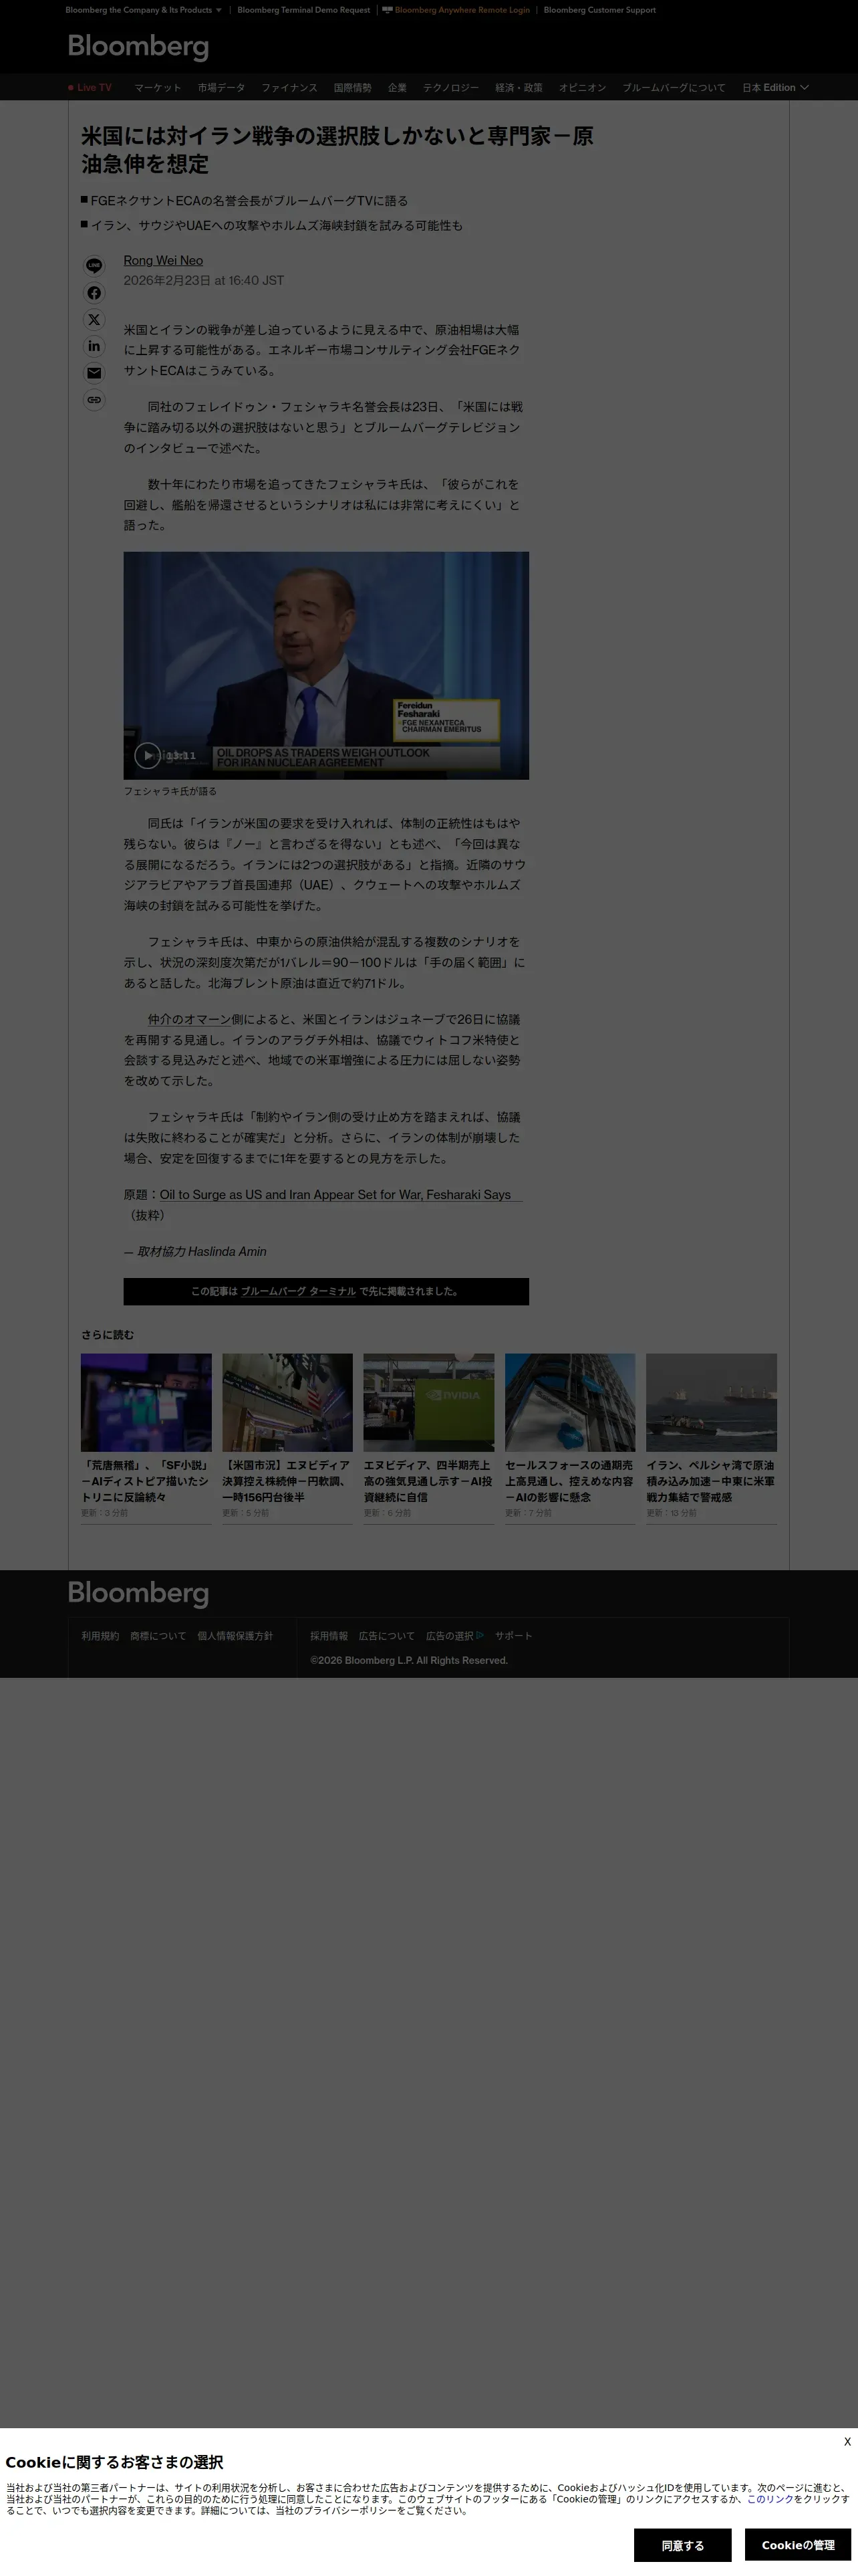Image resolution: width=858 pixels, height=2576 pixels.
Task: Expand the 日本 Edition dropdown
Action: coord(775,88)
